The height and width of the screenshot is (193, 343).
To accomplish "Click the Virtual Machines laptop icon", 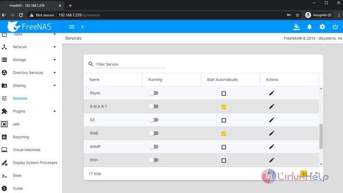I will [4, 150].
